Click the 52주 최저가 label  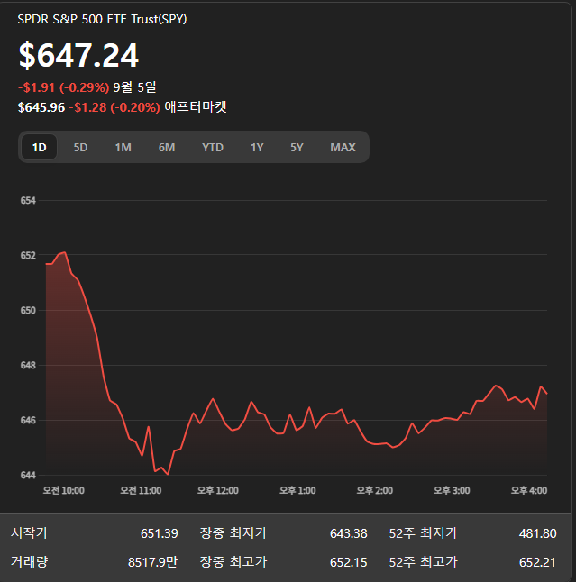click(424, 533)
